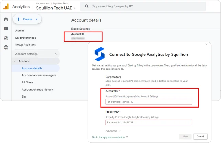Click the PropertyID input field
Viewport: 221px width, 143px height.
(x=149, y=122)
